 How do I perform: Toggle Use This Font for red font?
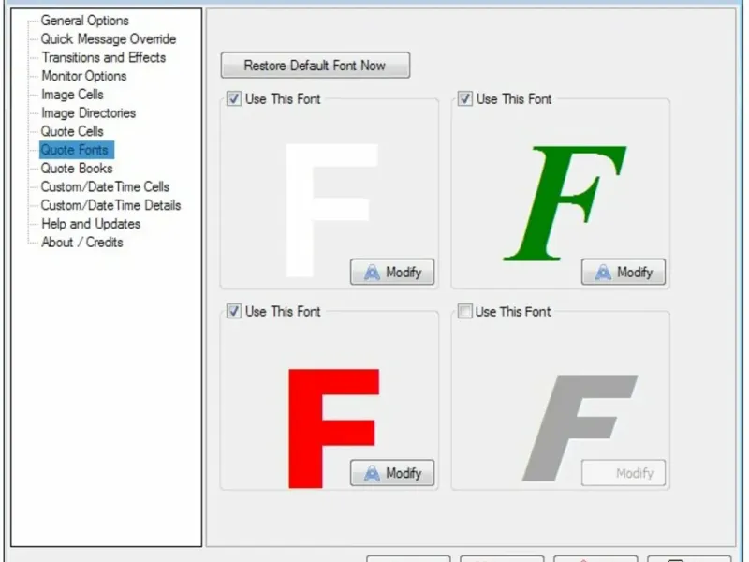[x=233, y=311]
